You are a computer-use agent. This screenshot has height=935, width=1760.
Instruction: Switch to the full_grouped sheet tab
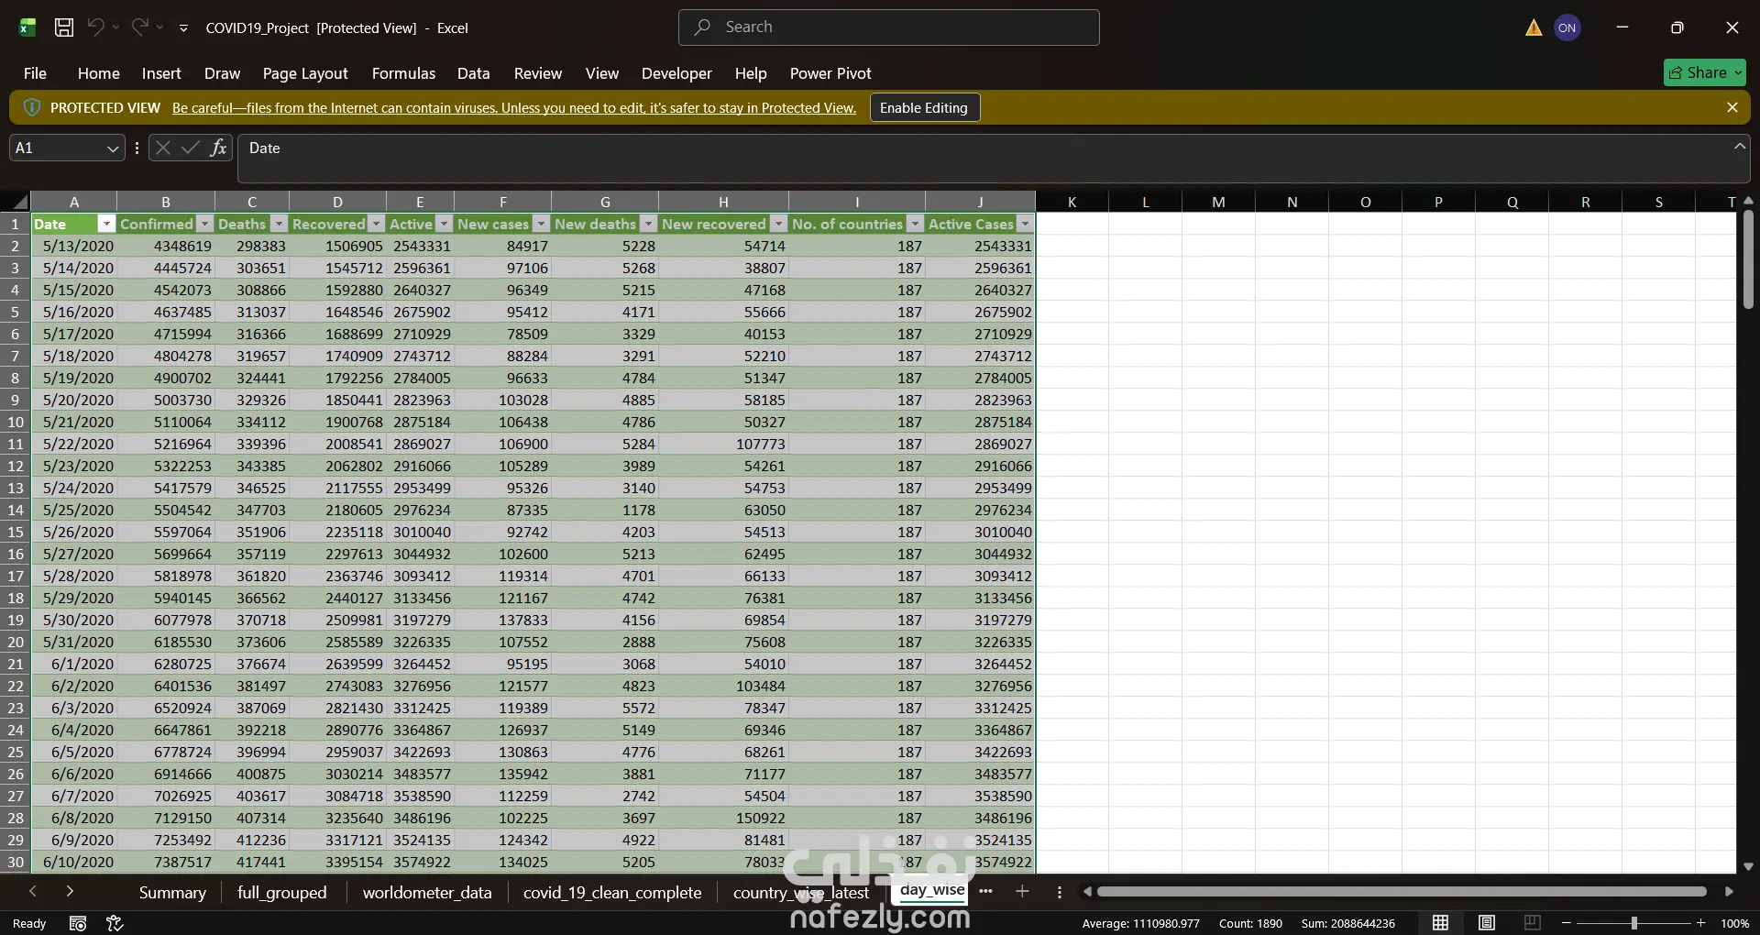281,892
